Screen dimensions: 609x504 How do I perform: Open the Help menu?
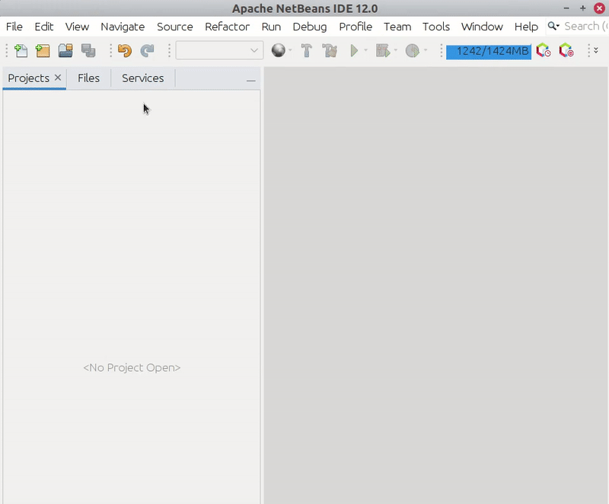pyautogui.click(x=526, y=27)
